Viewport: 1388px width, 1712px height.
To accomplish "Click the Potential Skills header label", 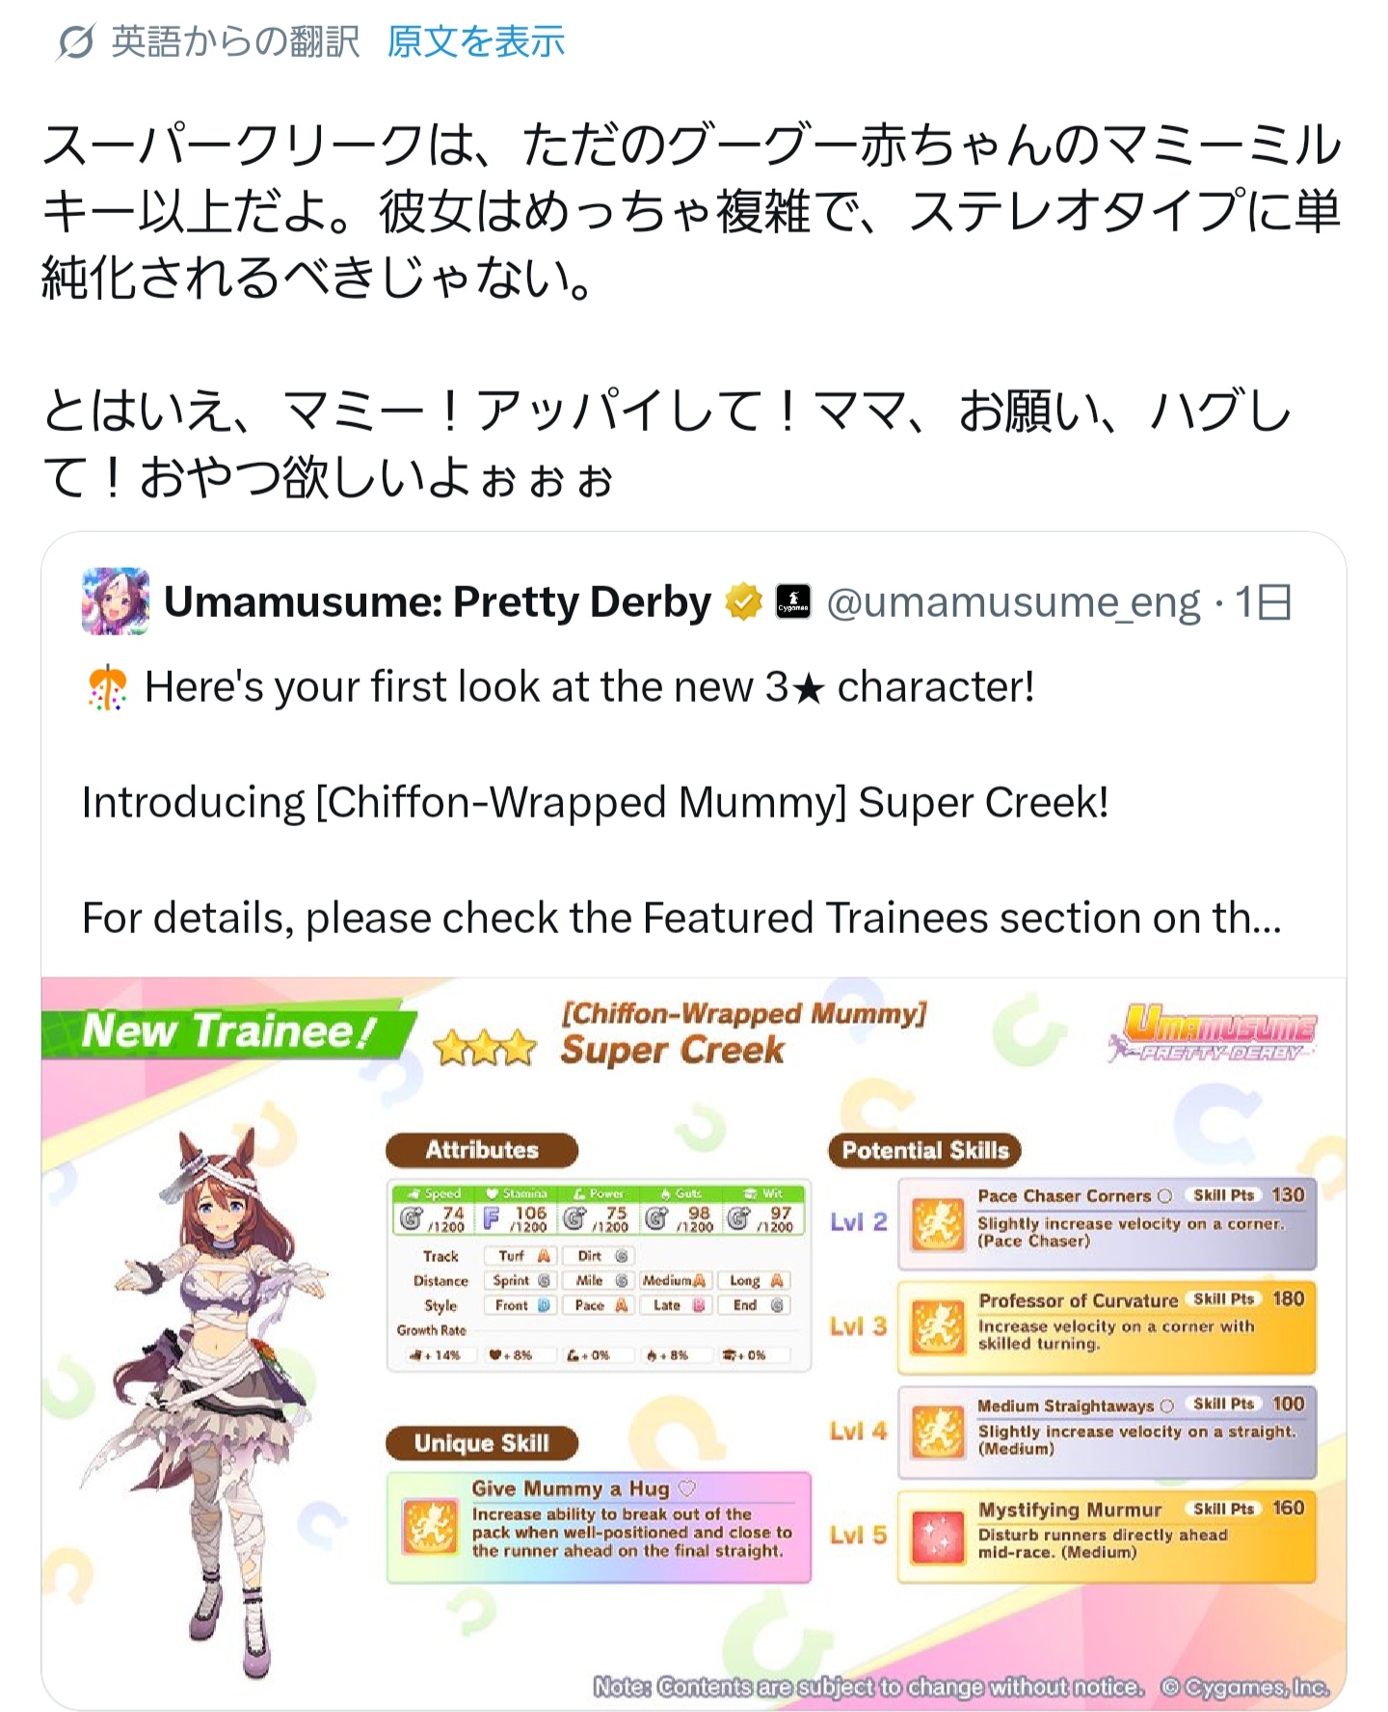I will point(924,1150).
